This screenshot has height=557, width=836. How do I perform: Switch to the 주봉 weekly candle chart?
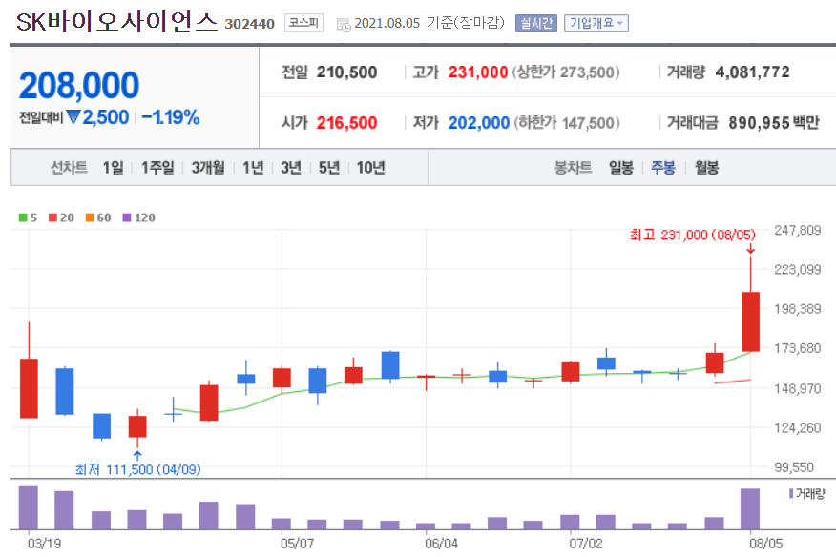tap(663, 168)
